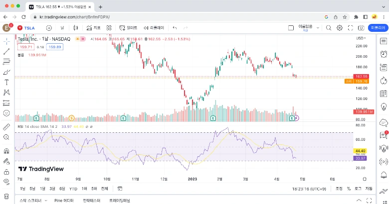Open chart settings gear icon
389x204 pixels.
click(340, 28)
